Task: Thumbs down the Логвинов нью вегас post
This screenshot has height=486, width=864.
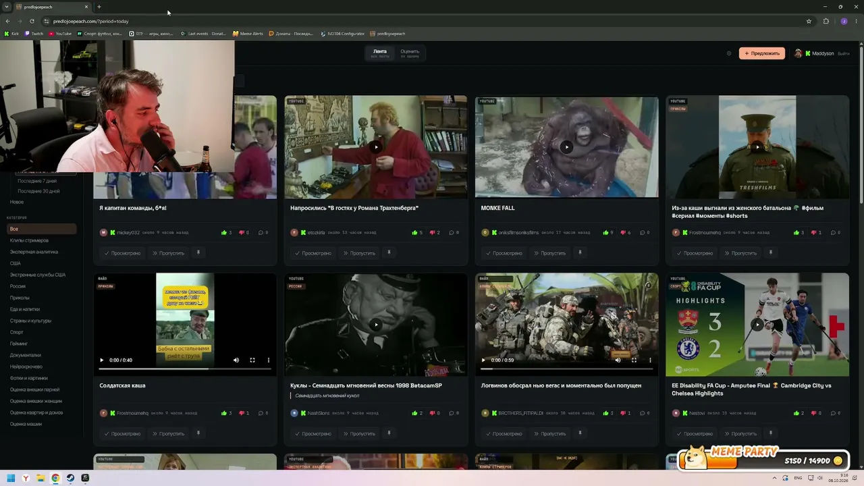Action: point(622,413)
